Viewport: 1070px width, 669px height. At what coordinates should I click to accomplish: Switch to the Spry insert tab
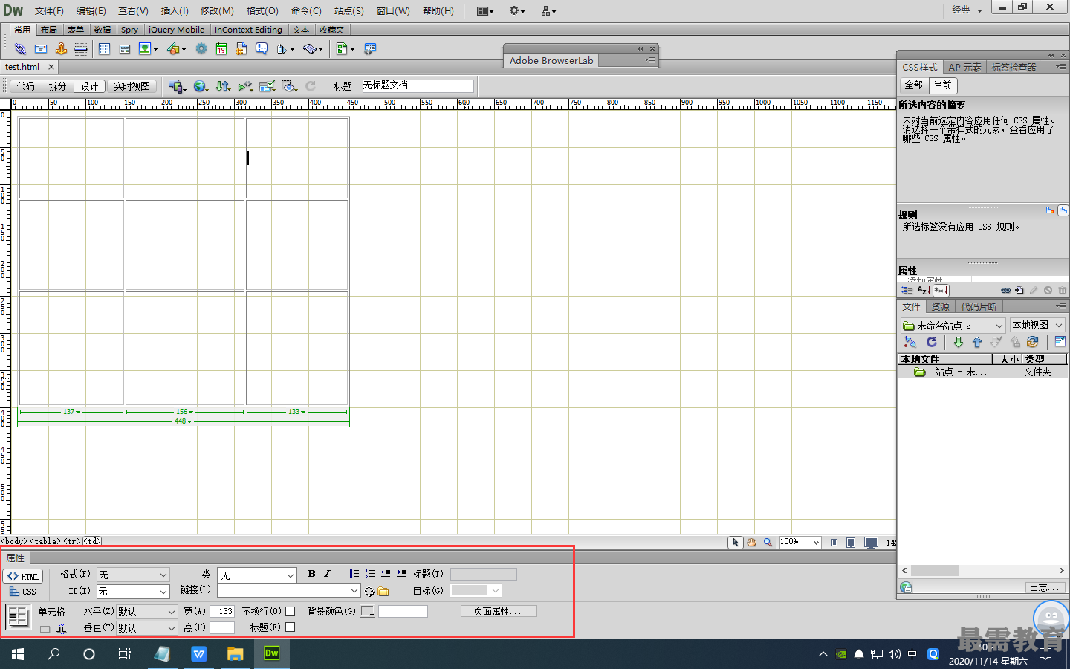pyautogui.click(x=129, y=30)
